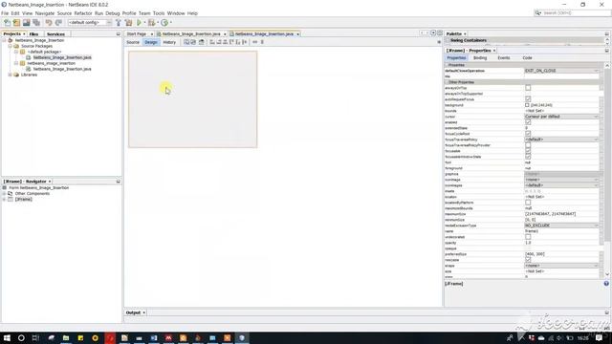Image resolution: width=612 pixels, height=344 pixels.
Task: Click the Undo toolbar icon
Action: coord(49,23)
